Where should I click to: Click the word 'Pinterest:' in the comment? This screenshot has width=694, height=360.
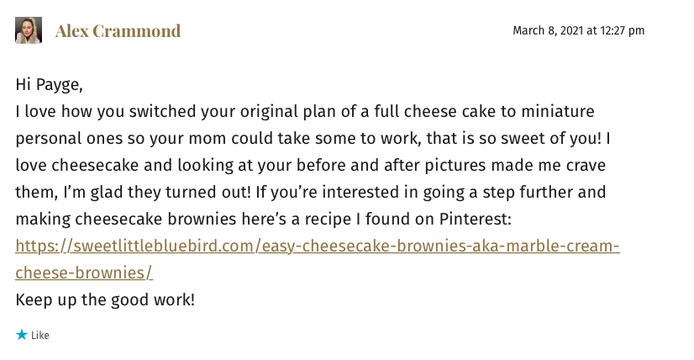pos(476,219)
